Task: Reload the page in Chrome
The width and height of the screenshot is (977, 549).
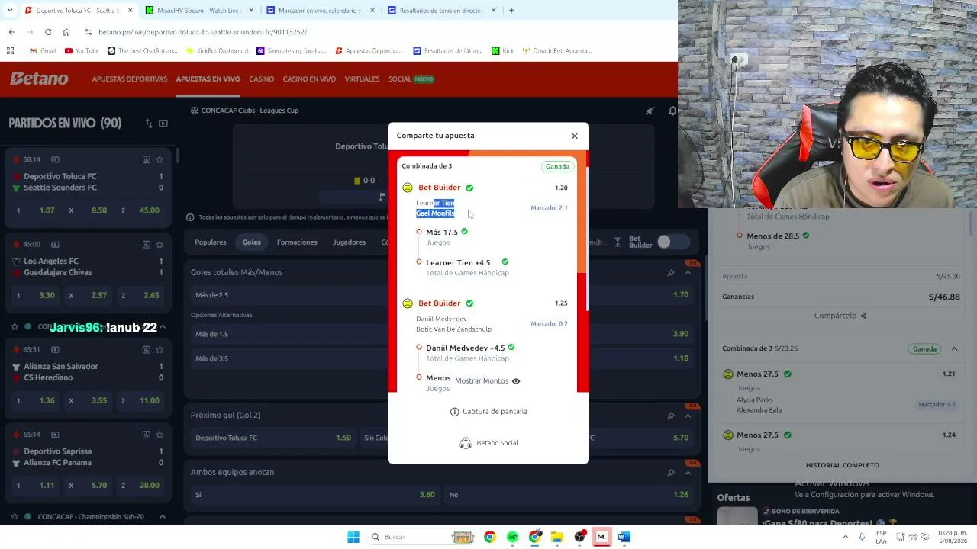Action: click(x=48, y=32)
